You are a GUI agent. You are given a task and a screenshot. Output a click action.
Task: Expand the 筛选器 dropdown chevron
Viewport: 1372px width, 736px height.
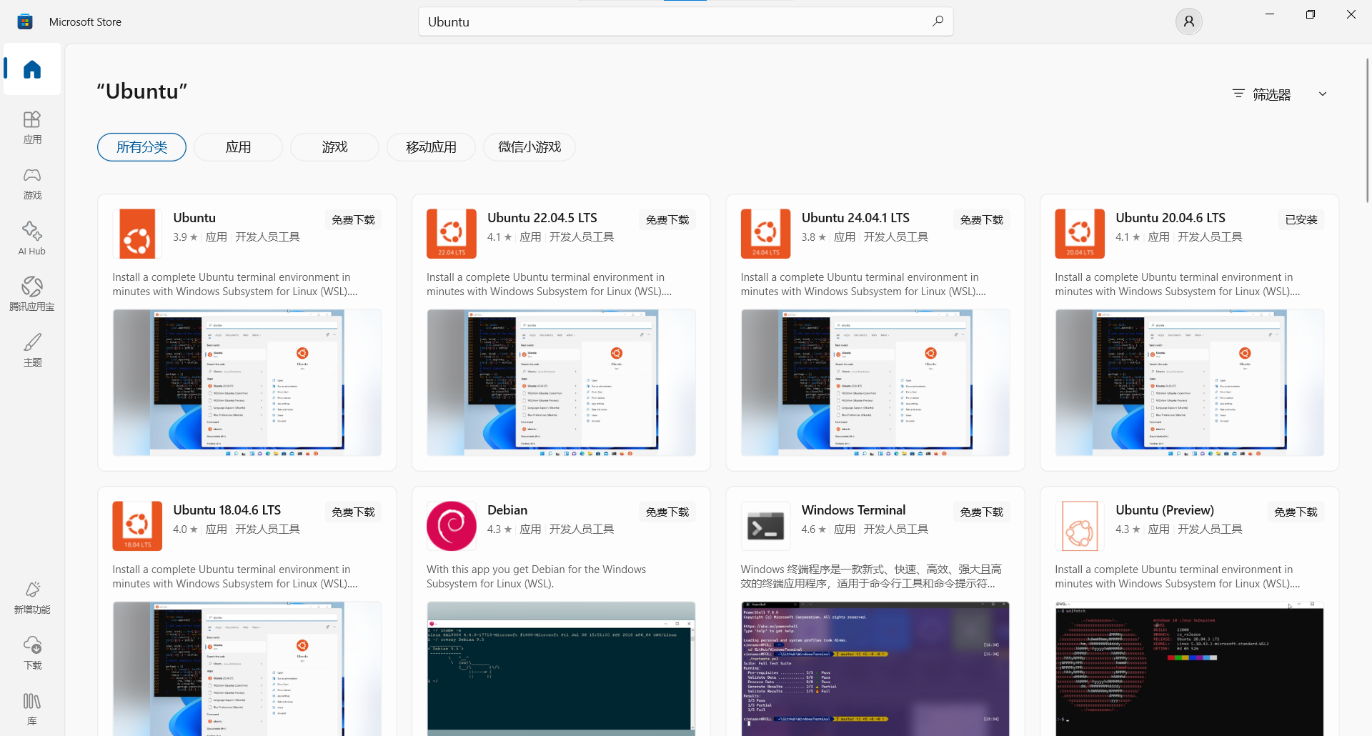tap(1323, 94)
